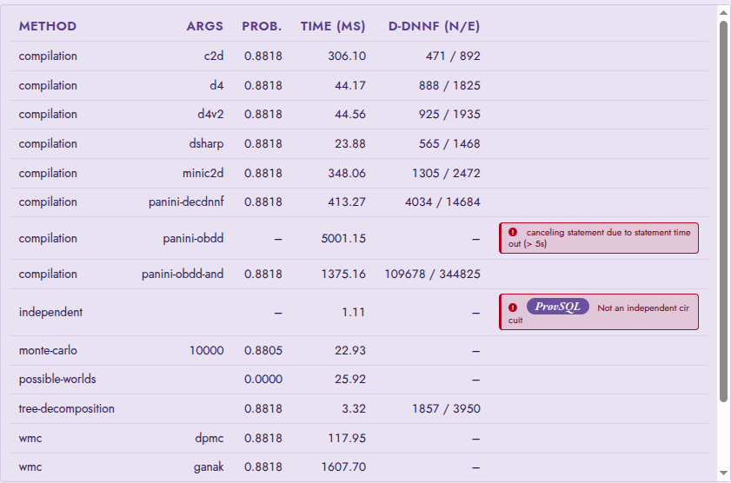Click the wmc ganak row
The height and width of the screenshot is (483, 731).
coord(359,466)
